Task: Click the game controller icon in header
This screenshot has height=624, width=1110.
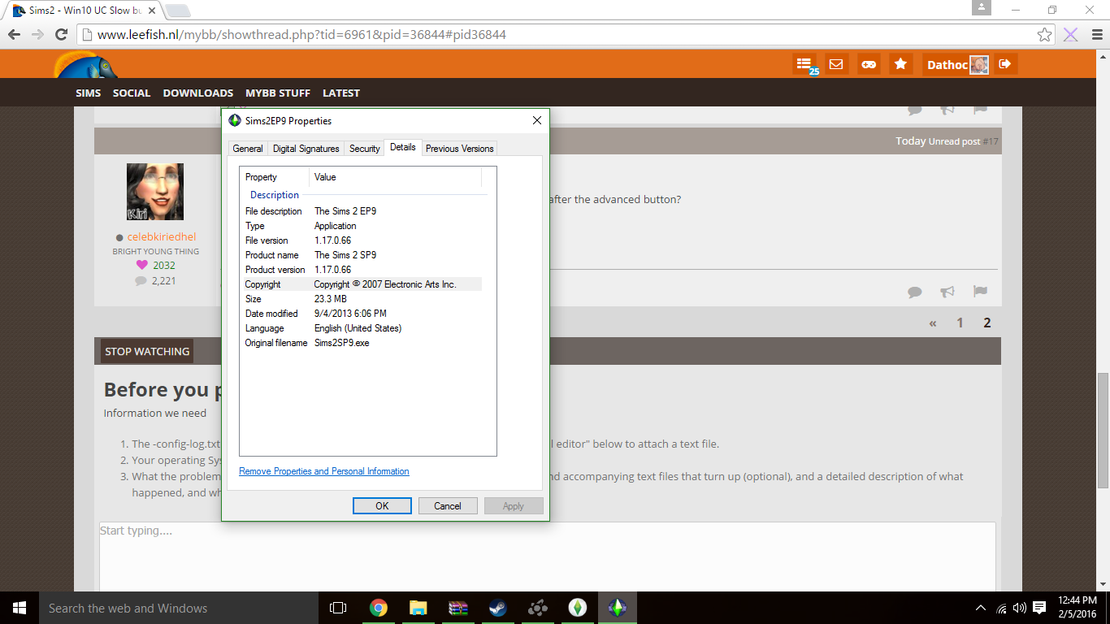Action: pyautogui.click(x=869, y=64)
